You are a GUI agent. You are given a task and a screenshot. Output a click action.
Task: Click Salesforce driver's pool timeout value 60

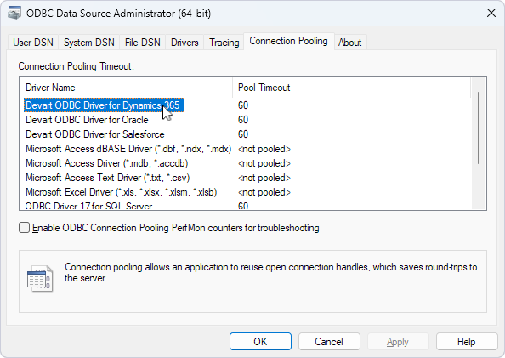coord(243,134)
